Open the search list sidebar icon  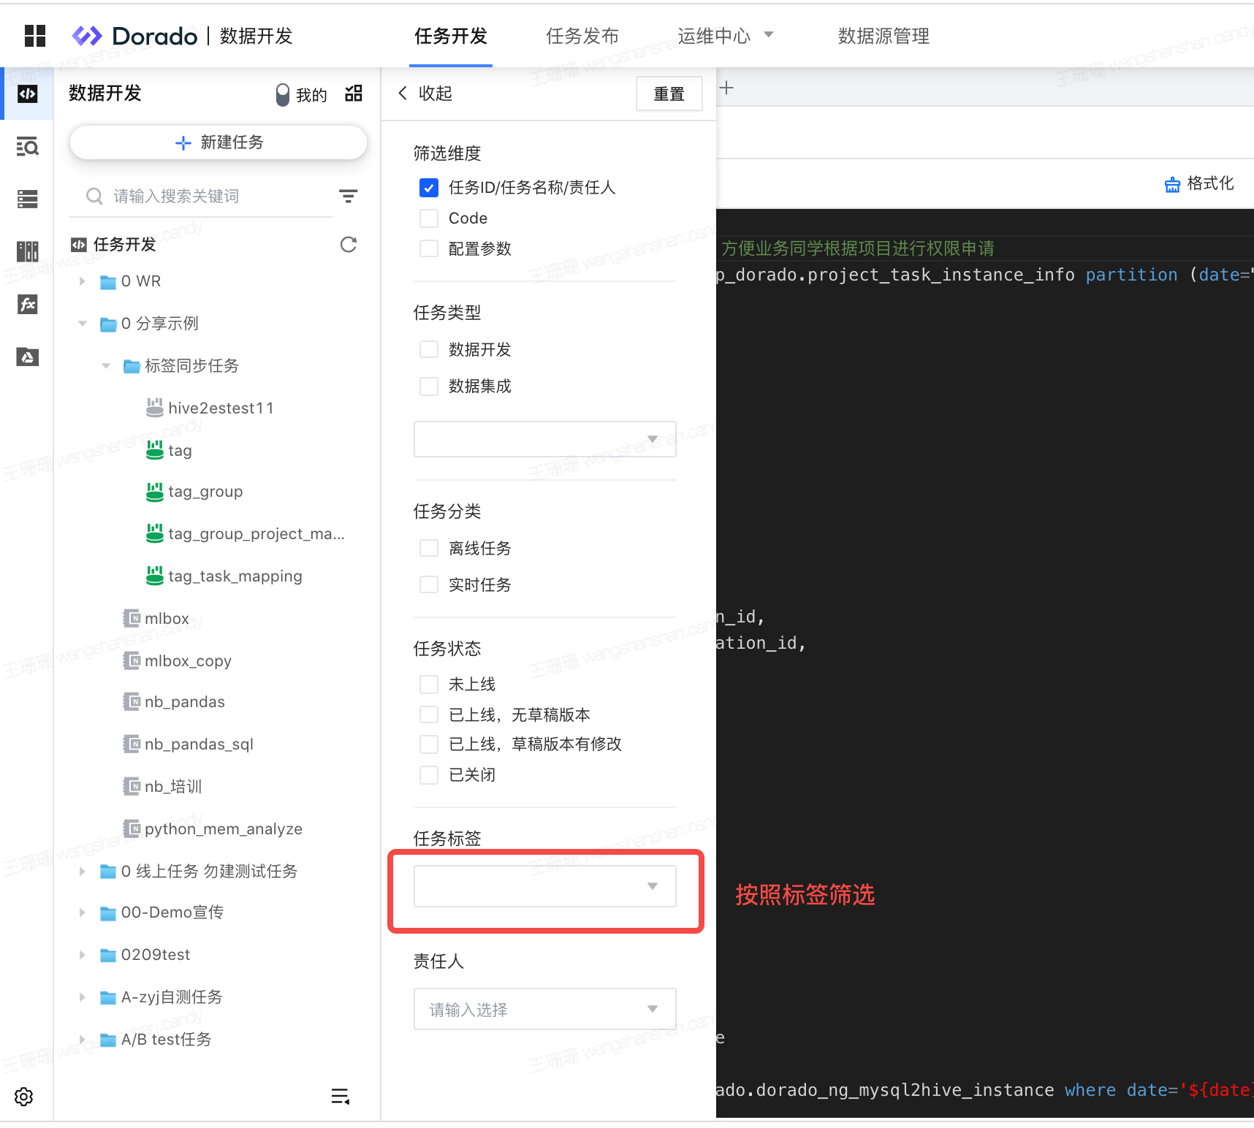click(28, 147)
